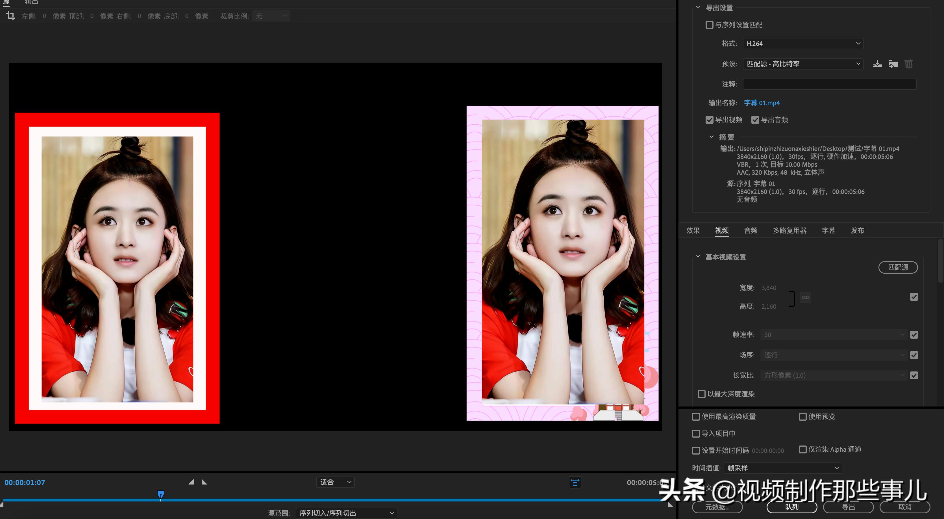Open the 格式 H.264 dropdown
The width and height of the screenshot is (944, 519).
pyautogui.click(x=802, y=43)
